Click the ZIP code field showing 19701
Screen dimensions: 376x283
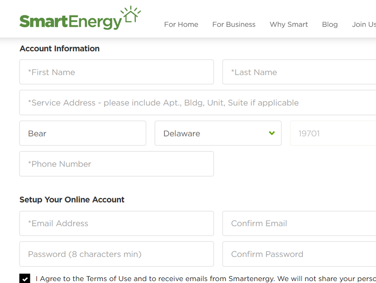333,133
